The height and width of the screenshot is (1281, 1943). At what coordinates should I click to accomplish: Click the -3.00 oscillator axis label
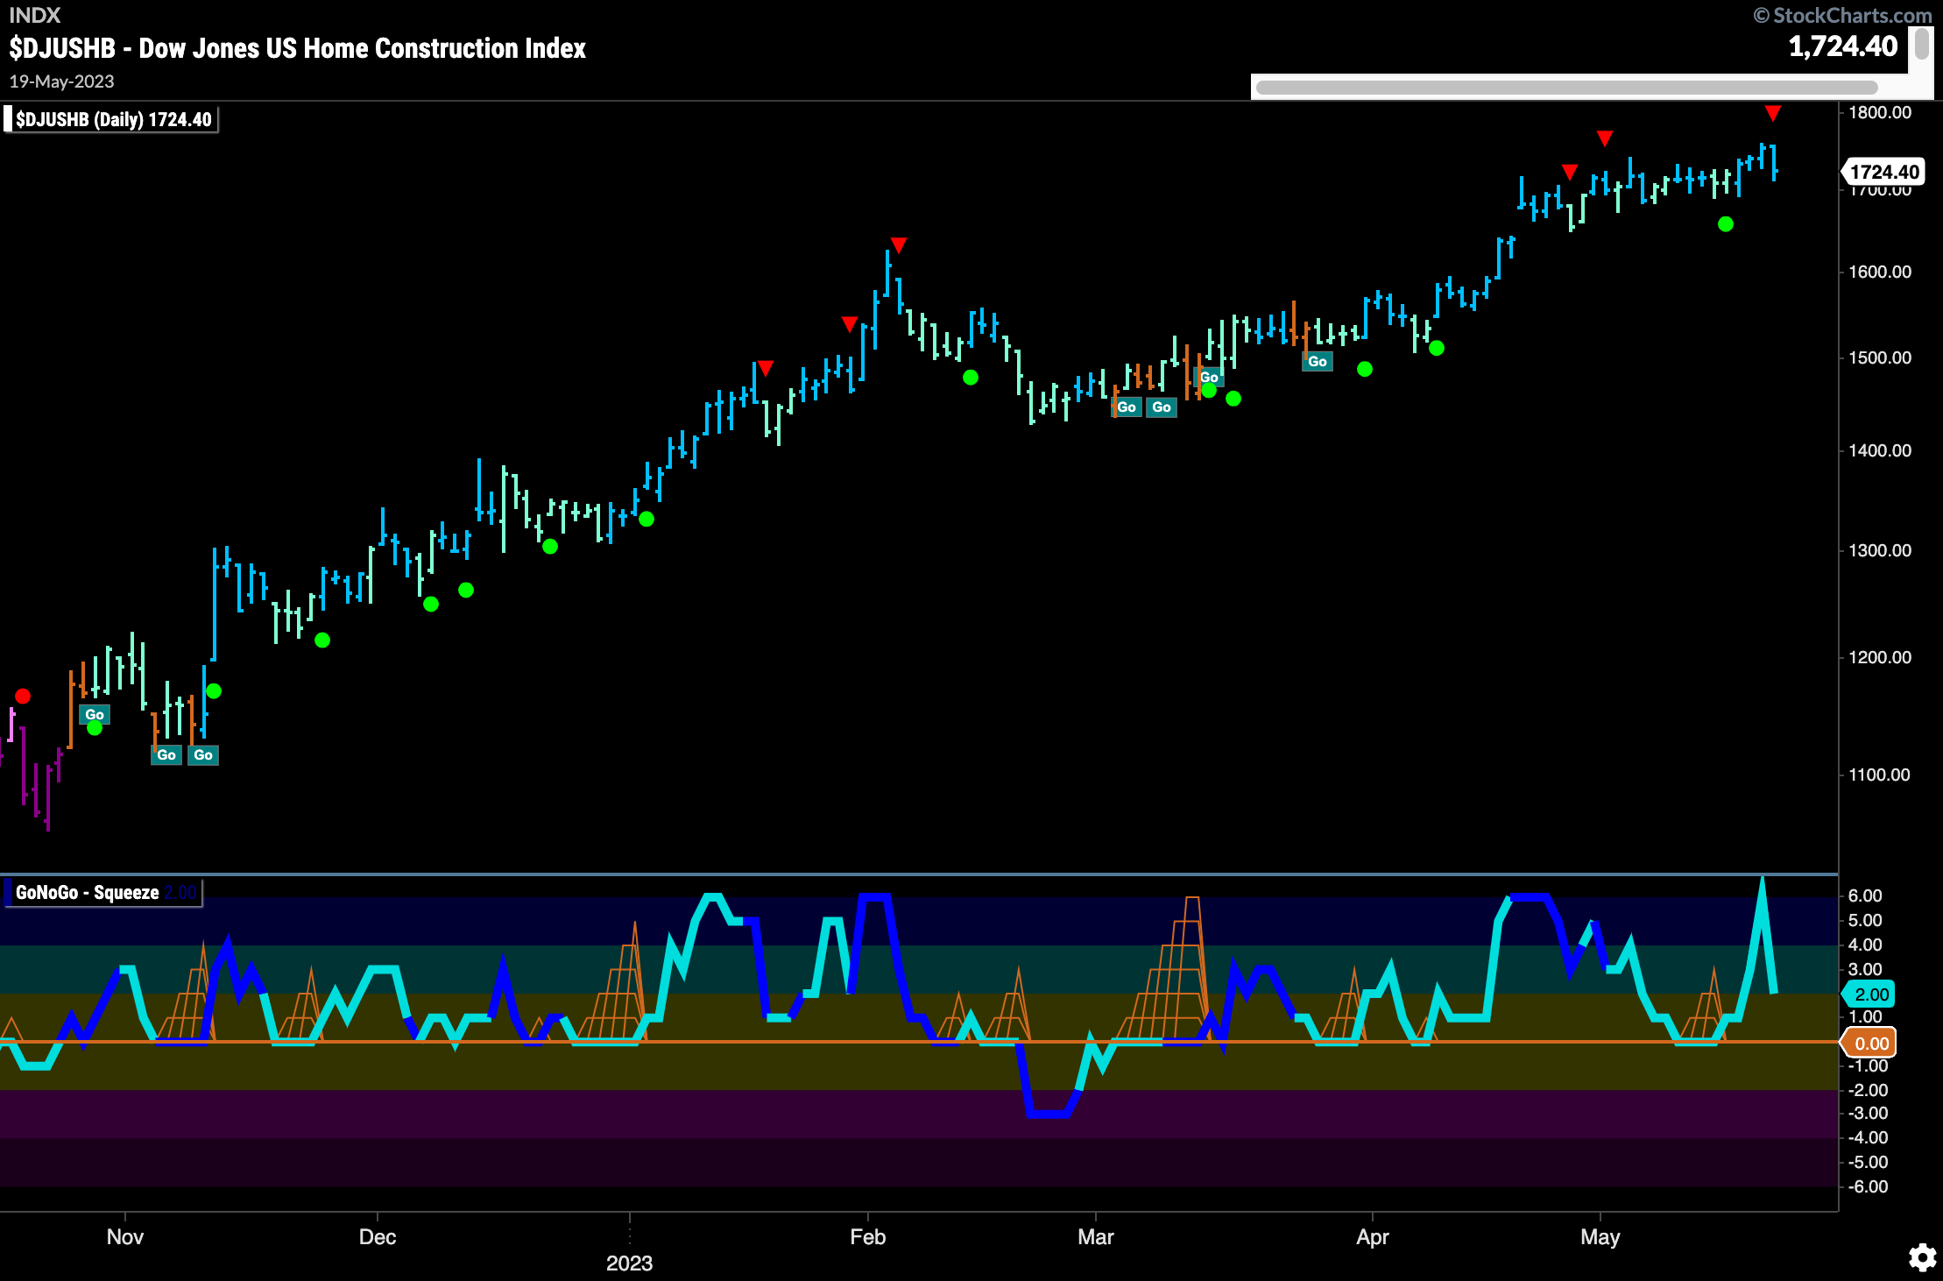(1868, 1113)
